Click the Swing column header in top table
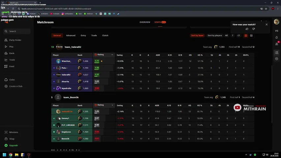 (x=120, y=55)
